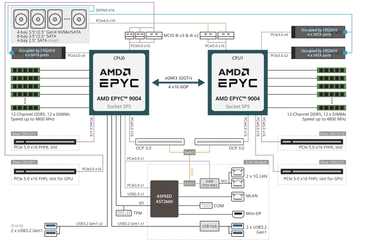Click the upper front USB3.2 Gen1 port icon
This screenshot has width=368, height=243.
tap(50, 226)
